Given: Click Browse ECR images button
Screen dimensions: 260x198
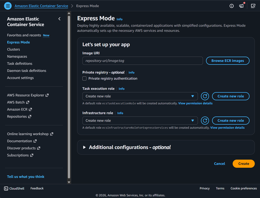Looking at the screenshot, I should (x=228, y=61).
